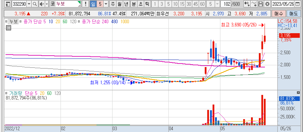
Task: Click the grid table icon under 누보 legend
Action: click(9, 28)
